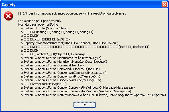Click the MenuItemData.Execute stack trace line
The height and width of the screenshot is (112, 169).
(x=64, y=62)
